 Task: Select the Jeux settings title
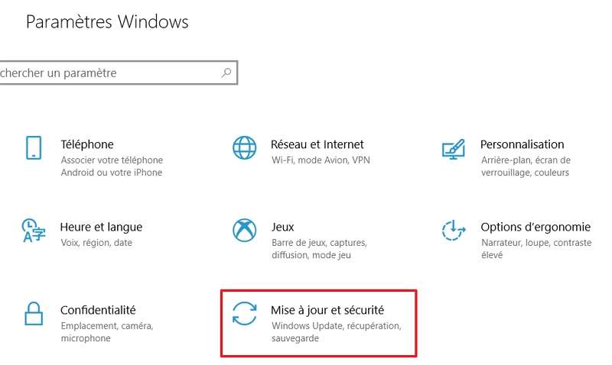tap(282, 227)
